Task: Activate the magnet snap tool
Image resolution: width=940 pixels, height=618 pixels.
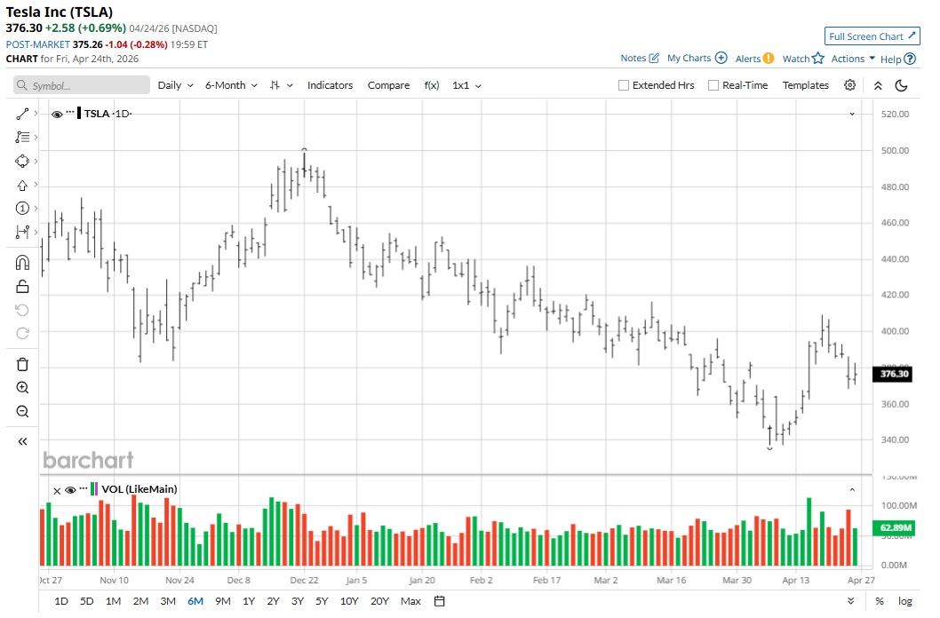Action: click(x=22, y=262)
